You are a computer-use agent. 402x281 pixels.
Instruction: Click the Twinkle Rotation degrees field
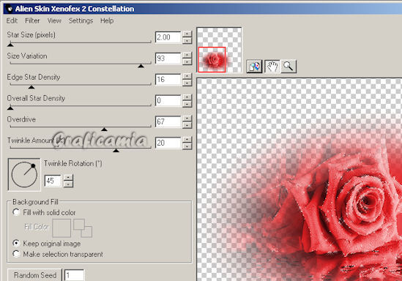53,181
